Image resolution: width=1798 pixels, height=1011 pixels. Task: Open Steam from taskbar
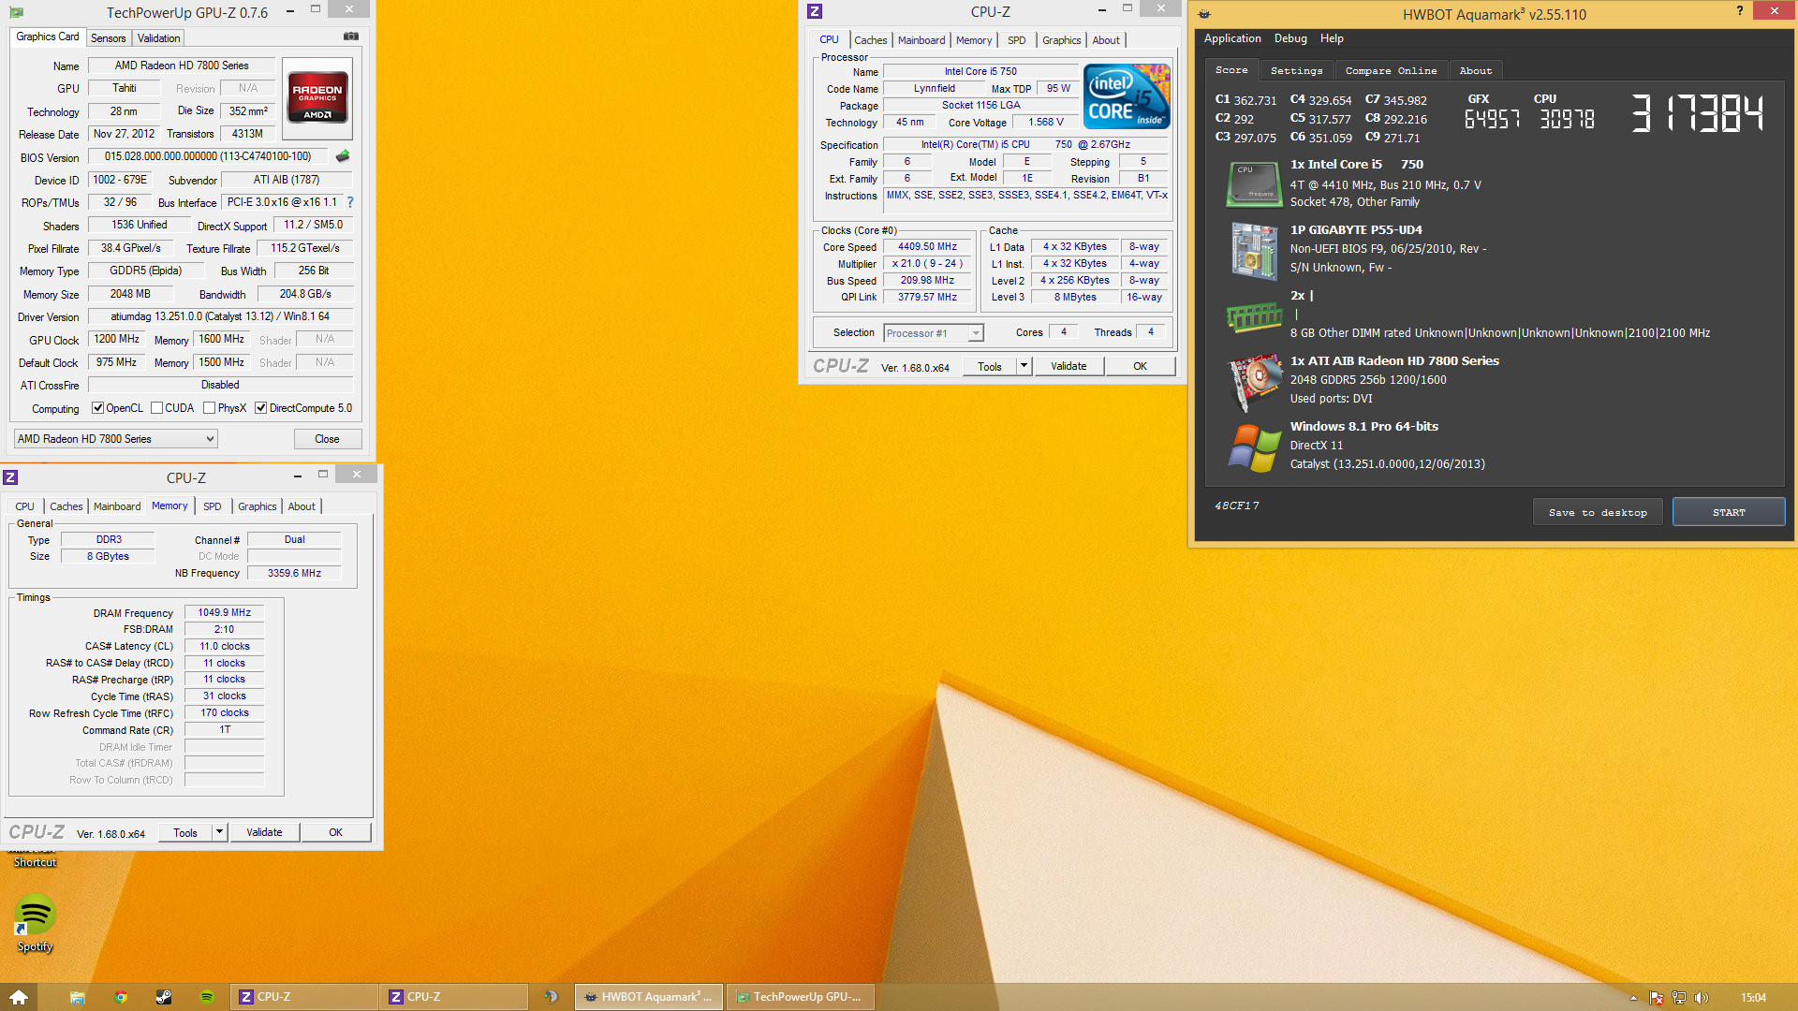tap(164, 997)
